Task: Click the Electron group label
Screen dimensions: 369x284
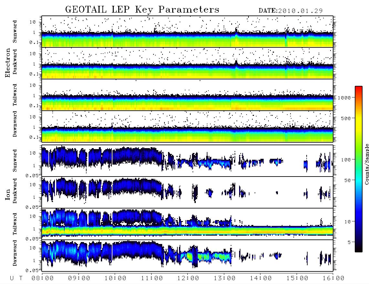Action: click(x=8, y=63)
